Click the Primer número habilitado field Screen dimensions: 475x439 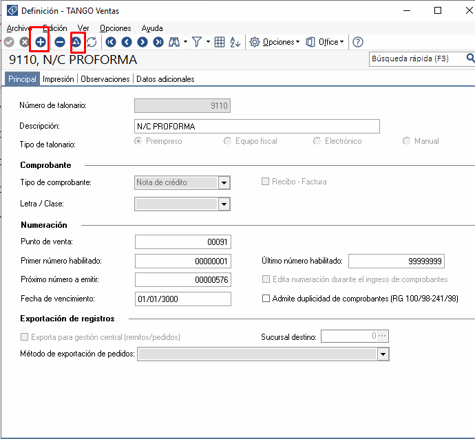(x=183, y=261)
